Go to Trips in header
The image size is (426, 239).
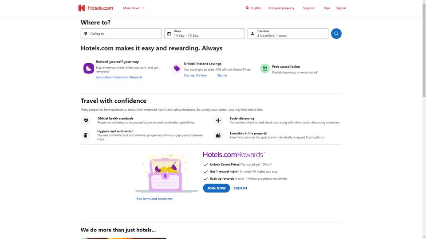[x=327, y=8]
